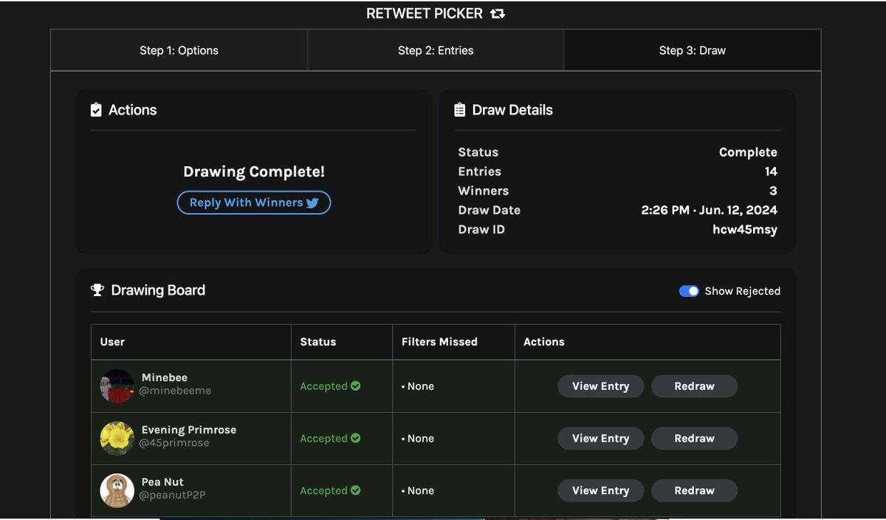Click the @peanutP2P handle
Screen dimensions: 886x520
pyautogui.click(x=172, y=495)
